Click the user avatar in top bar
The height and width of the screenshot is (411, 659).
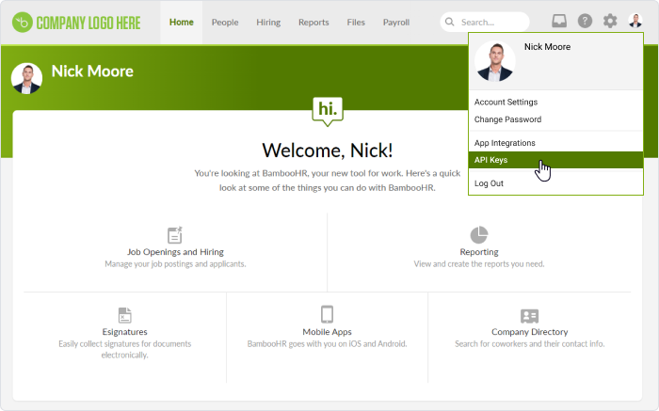click(x=635, y=21)
